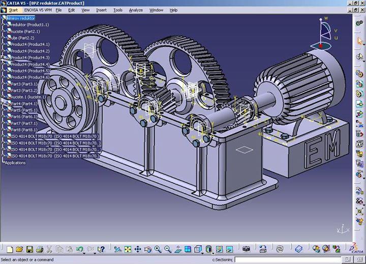Select the Rotate view tool
The width and height of the screenshot is (366, 264).
point(148,249)
